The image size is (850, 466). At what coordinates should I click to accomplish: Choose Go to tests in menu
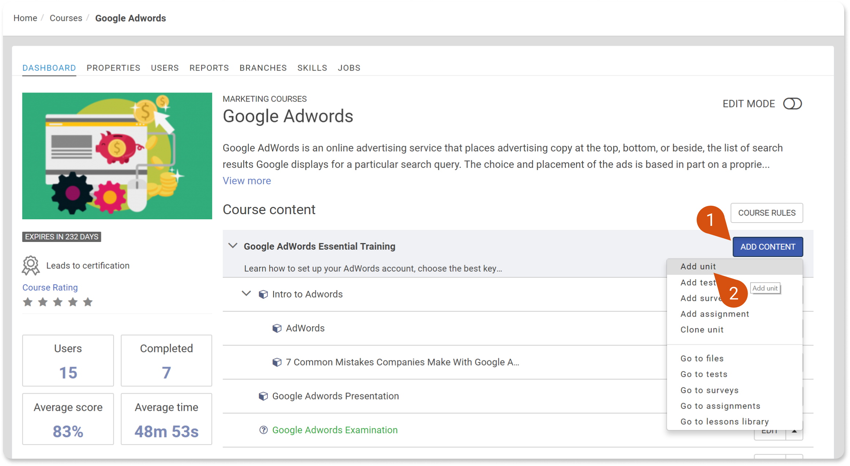tap(734, 374)
